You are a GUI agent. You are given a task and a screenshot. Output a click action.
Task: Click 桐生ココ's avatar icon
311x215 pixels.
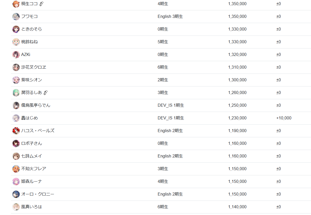(x=16, y=4)
